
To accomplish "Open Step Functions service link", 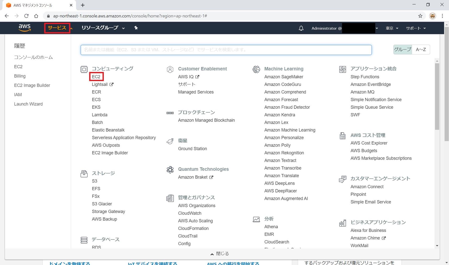I will [365, 77].
